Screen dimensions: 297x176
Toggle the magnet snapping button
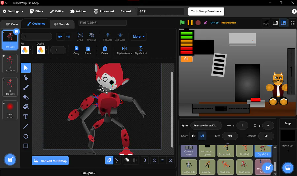pyautogui.click(x=109, y=160)
